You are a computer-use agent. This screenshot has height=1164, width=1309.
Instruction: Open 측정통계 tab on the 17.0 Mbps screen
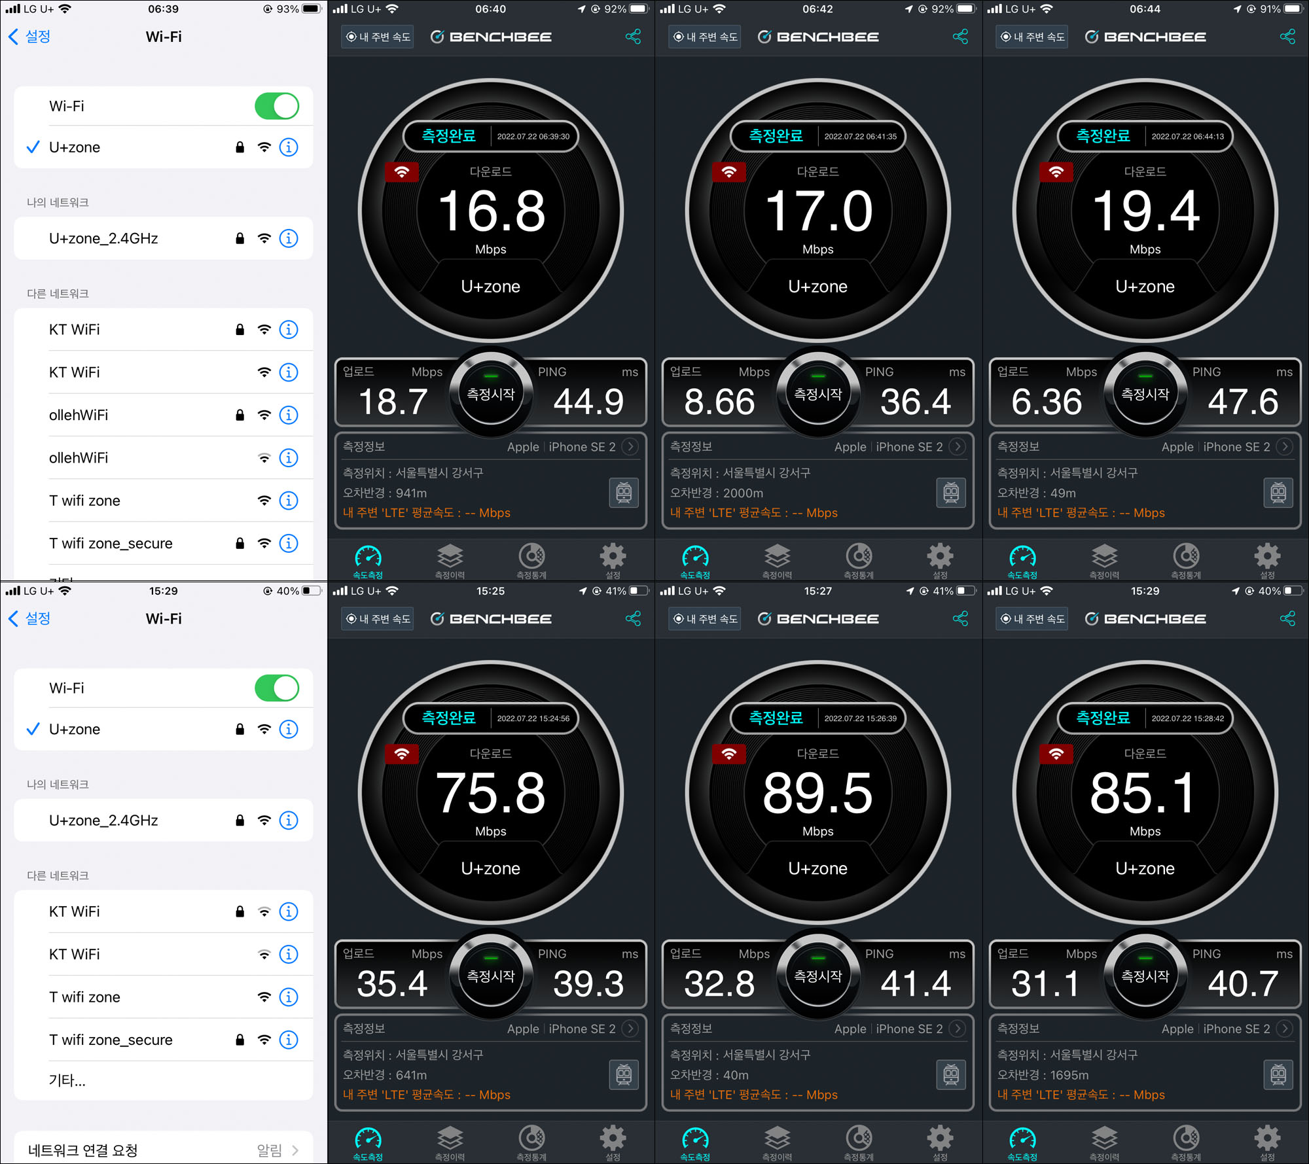pos(859,561)
